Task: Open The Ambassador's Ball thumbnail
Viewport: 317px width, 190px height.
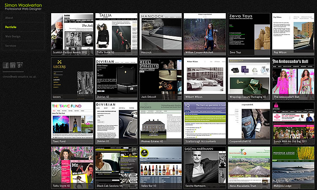Action: 293,79
